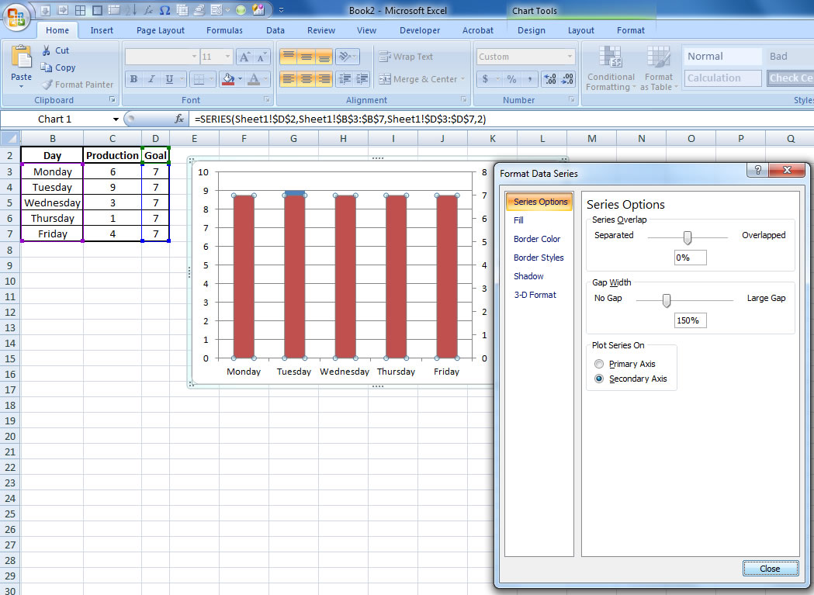The image size is (814, 595).
Task: Click the Gap Width slider handle
Action: coord(666,300)
